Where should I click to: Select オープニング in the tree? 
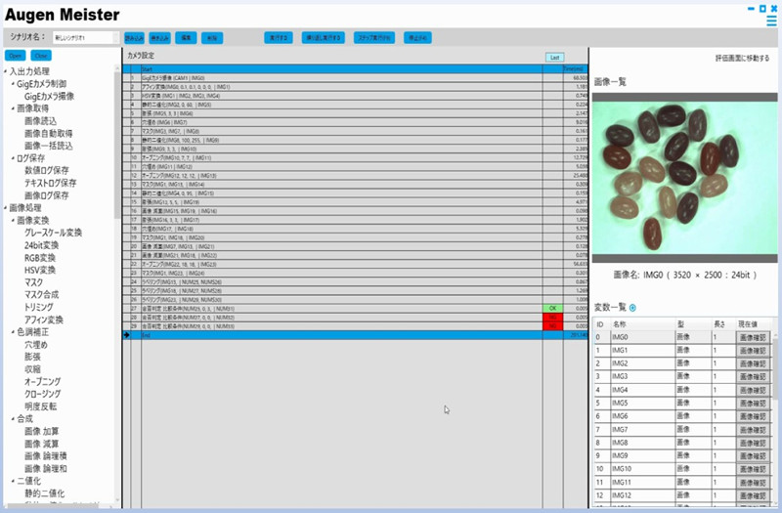tap(43, 381)
